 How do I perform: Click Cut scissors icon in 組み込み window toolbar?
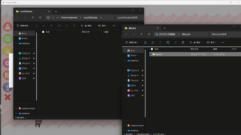click(x=145, y=42)
